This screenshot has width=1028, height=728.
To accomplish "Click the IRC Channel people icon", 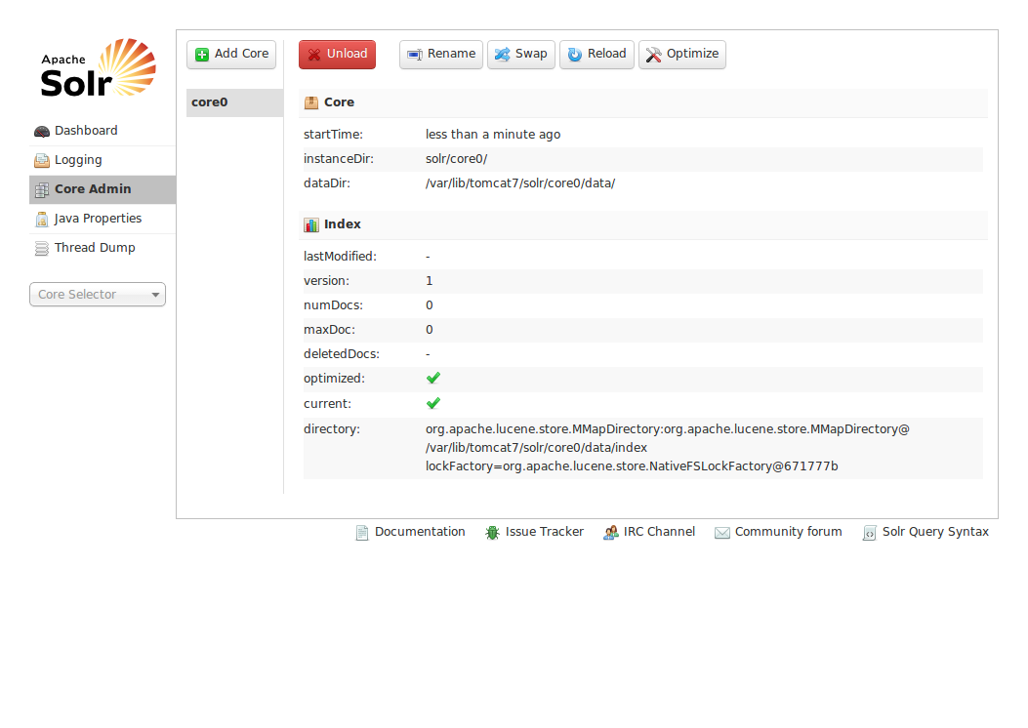I will coord(611,533).
